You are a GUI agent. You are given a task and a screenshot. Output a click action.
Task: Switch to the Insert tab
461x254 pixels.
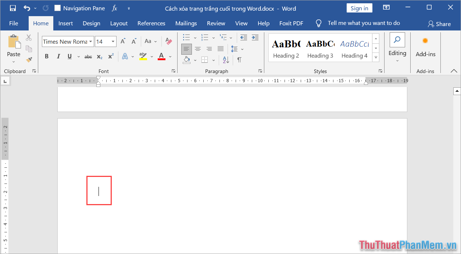click(x=65, y=23)
